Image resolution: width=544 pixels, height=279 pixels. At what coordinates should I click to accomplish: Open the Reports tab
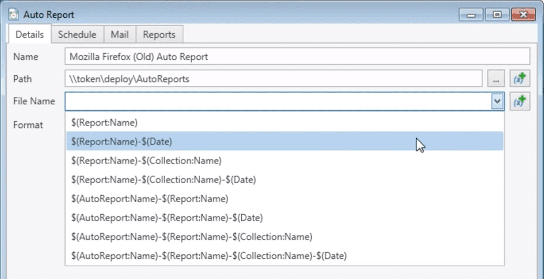click(x=160, y=35)
